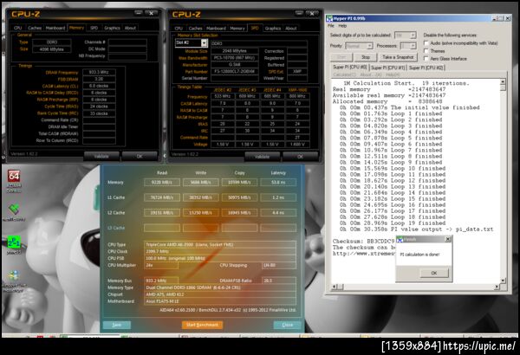Click the XMP-1600 column header in SPD table

[x=296, y=90]
